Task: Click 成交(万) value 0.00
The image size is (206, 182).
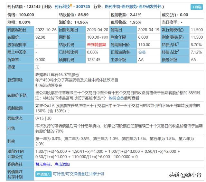Action: pyautogui.click(x=184, y=15)
